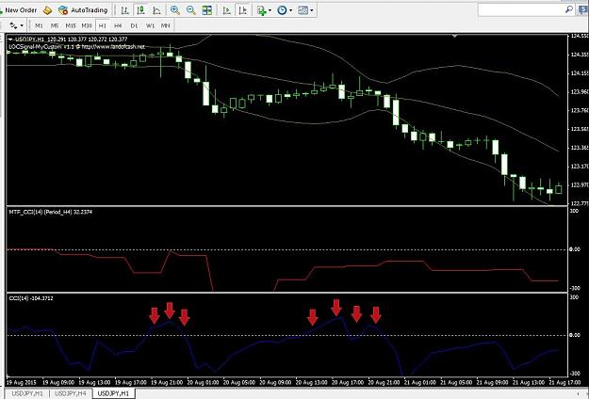The width and height of the screenshot is (589, 399).
Task: Click the 21 Aug 05:00 time label
Action: point(456,382)
